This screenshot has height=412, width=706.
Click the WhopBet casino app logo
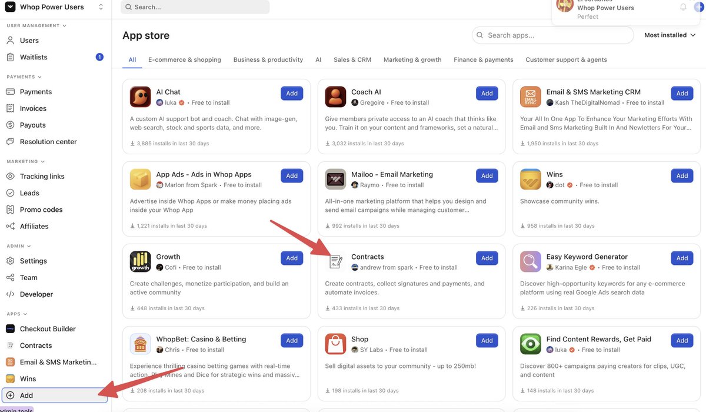coord(141,344)
